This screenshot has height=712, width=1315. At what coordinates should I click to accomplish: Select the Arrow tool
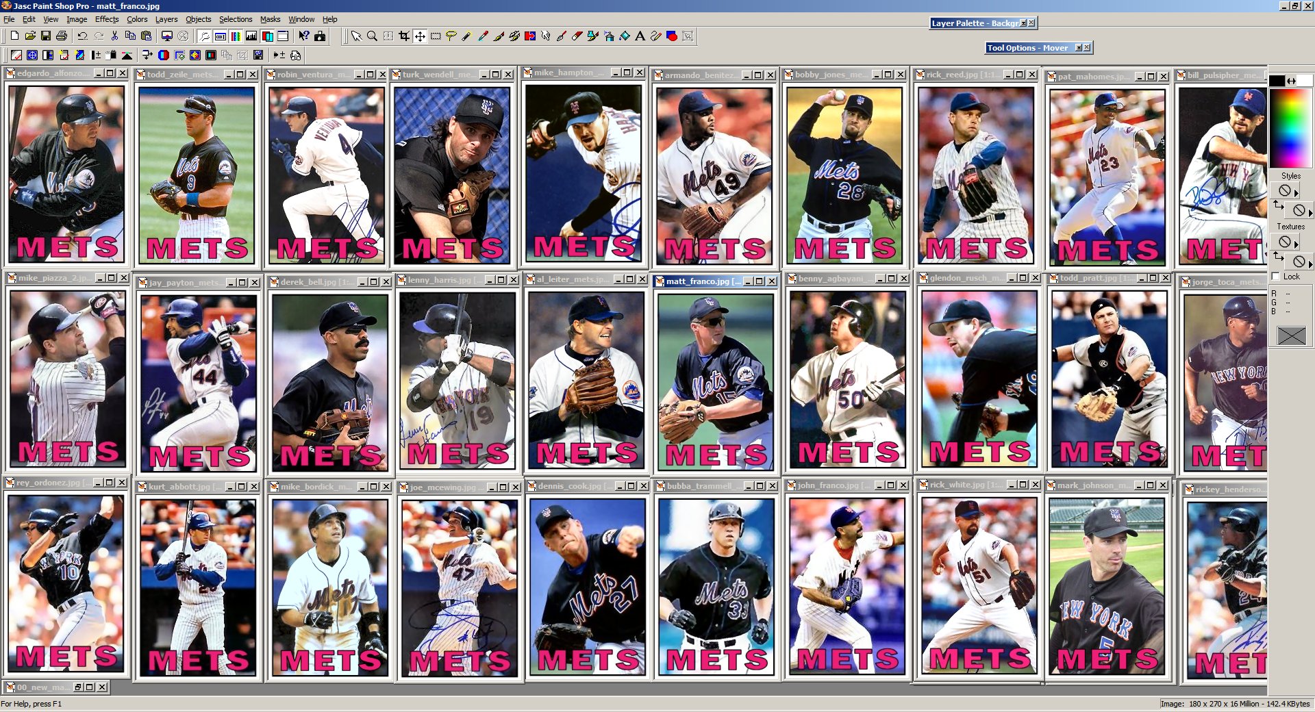(x=356, y=36)
